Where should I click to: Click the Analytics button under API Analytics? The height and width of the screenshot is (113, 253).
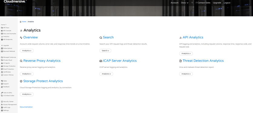pyautogui.click(x=186, y=53)
